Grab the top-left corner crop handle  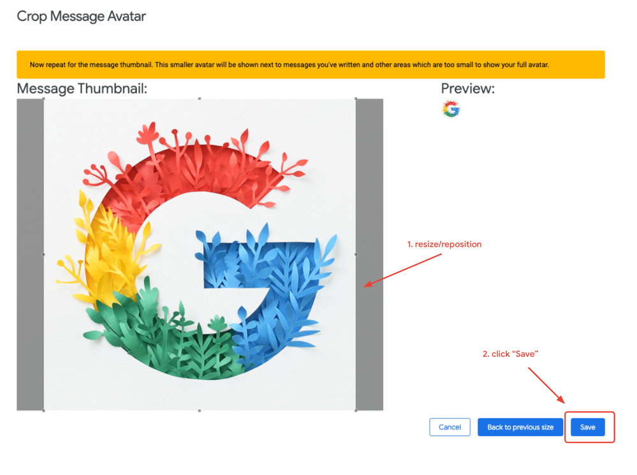coord(43,99)
